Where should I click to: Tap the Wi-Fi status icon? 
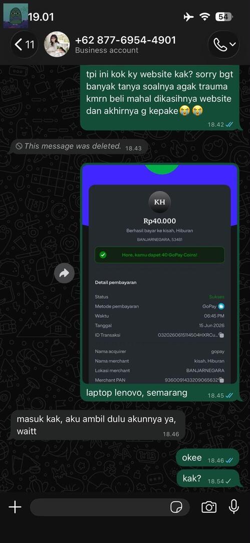tap(205, 17)
